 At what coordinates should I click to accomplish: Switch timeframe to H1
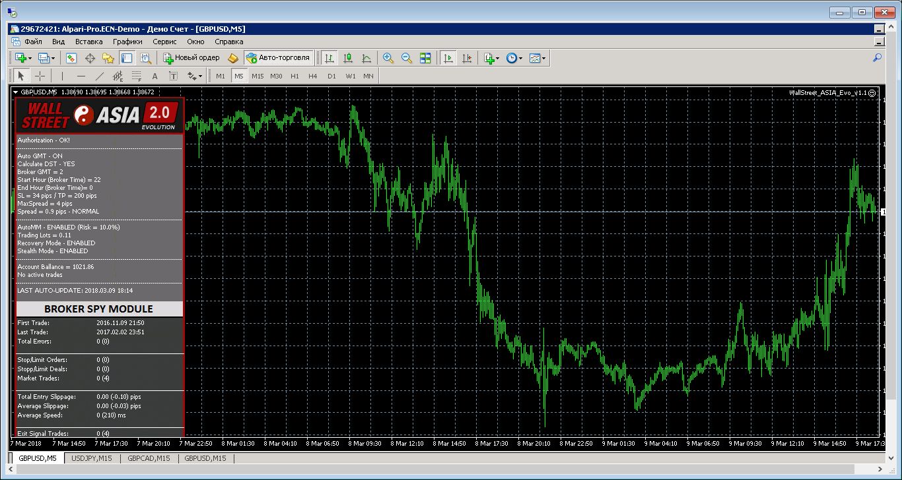(x=295, y=76)
